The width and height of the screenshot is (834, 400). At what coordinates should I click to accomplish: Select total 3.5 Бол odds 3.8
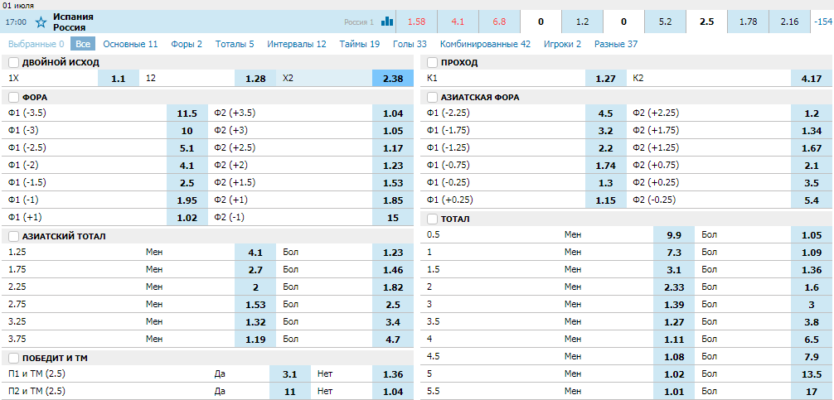[x=812, y=322]
